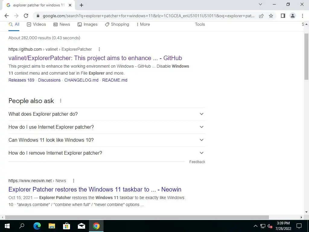Open the notification center icon
309x232 pixels.
tap(299, 226)
